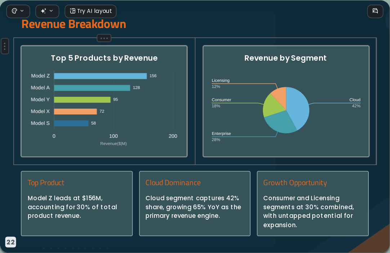Screen dimensions: 390x253
Task: Click the Model X orange bar
Action: pos(75,112)
